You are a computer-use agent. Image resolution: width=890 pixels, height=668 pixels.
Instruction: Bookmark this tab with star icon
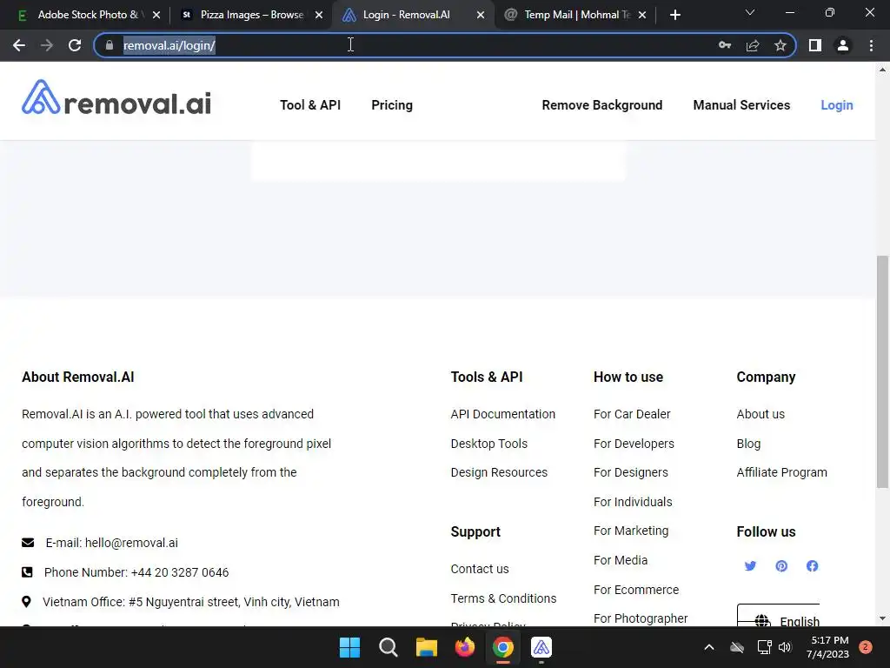pos(780,45)
